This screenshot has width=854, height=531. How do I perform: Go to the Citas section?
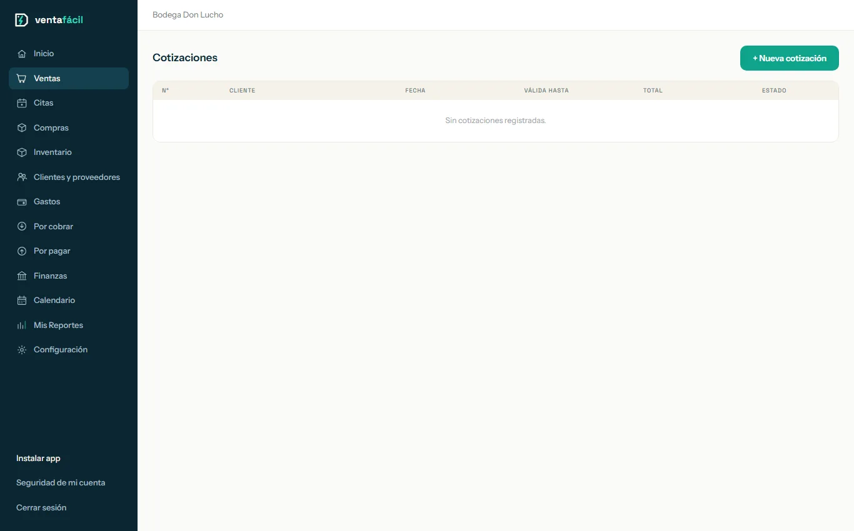pyautogui.click(x=44, y=103)
